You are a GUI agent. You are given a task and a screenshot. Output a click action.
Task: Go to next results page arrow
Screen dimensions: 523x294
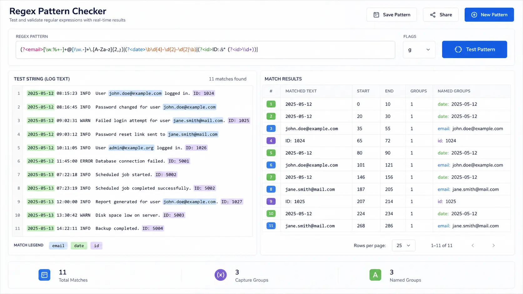(494, 246)
